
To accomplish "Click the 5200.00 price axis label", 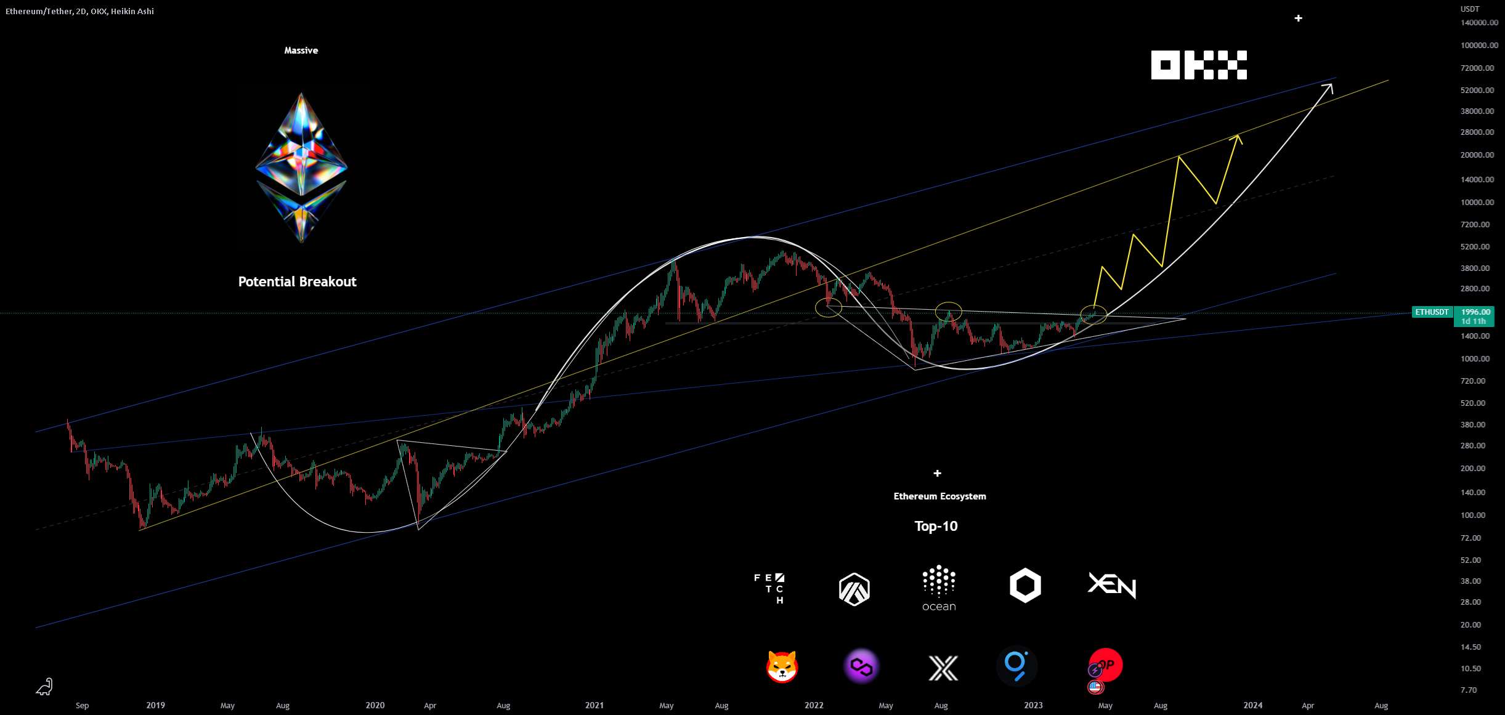I will click(1475, 247).
